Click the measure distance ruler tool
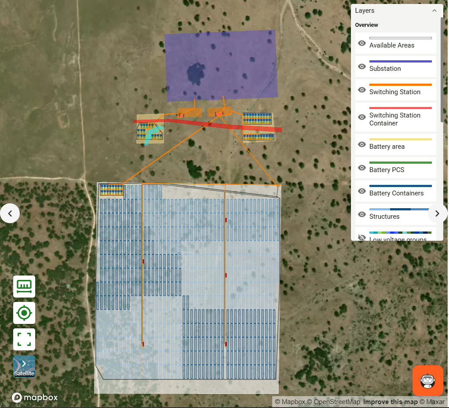Screen dimensions: 449x408 coord(24,287)
